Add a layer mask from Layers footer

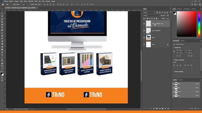[x=157, y=109]
